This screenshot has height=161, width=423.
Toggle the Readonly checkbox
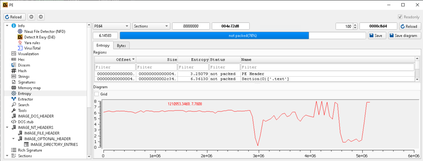[400, 17]
